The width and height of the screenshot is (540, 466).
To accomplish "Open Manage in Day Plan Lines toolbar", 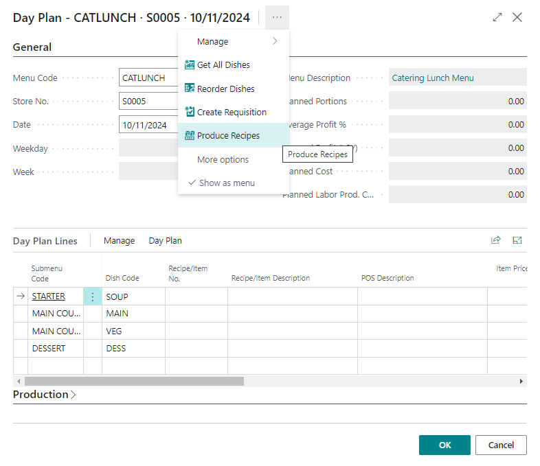I will click(x=119, y=241).
